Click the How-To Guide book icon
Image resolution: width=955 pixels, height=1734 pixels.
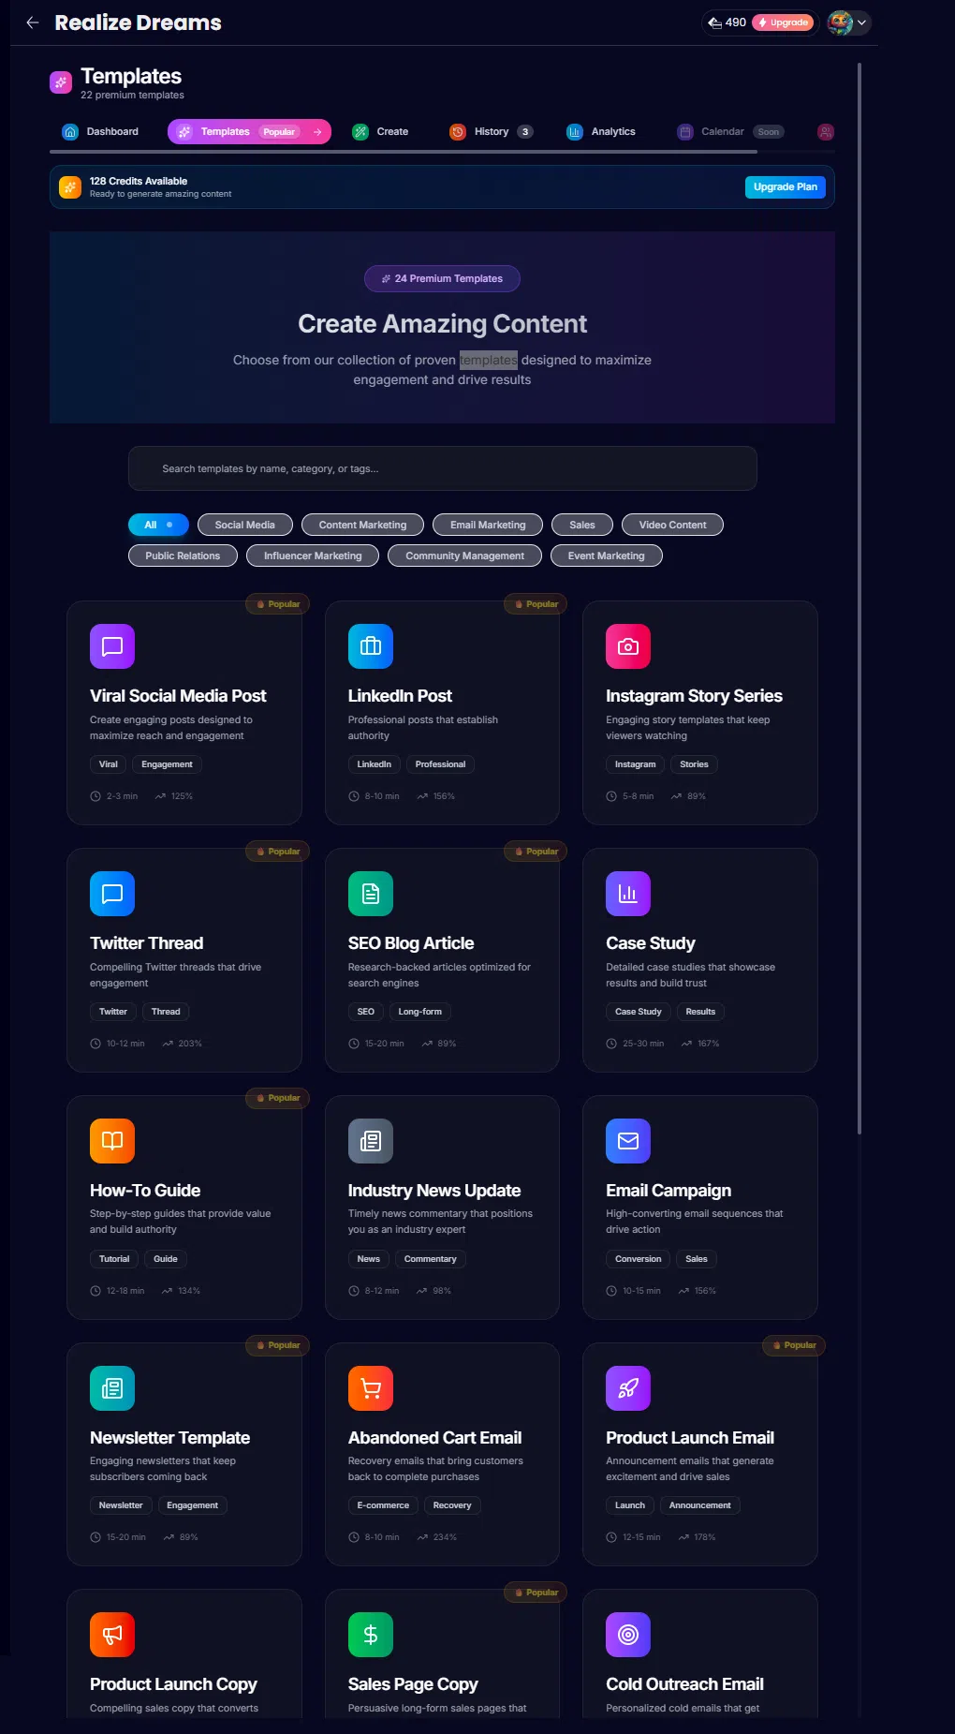[112, 1141]
